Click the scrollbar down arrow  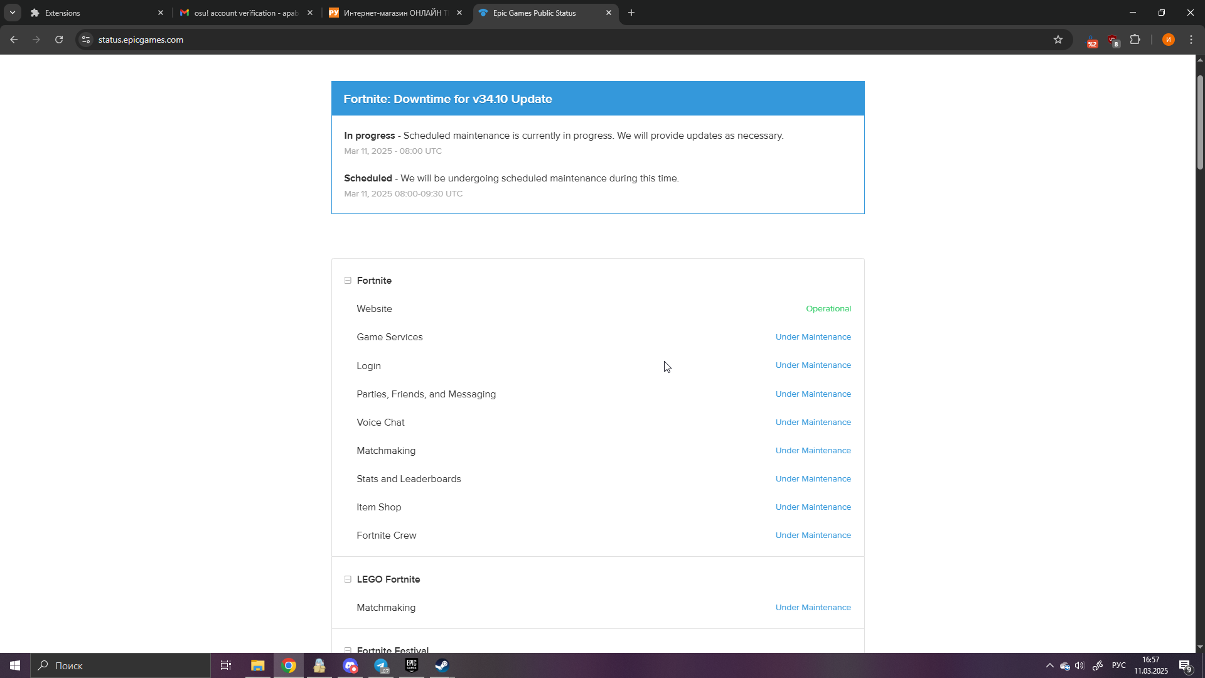click(1200, 647)
